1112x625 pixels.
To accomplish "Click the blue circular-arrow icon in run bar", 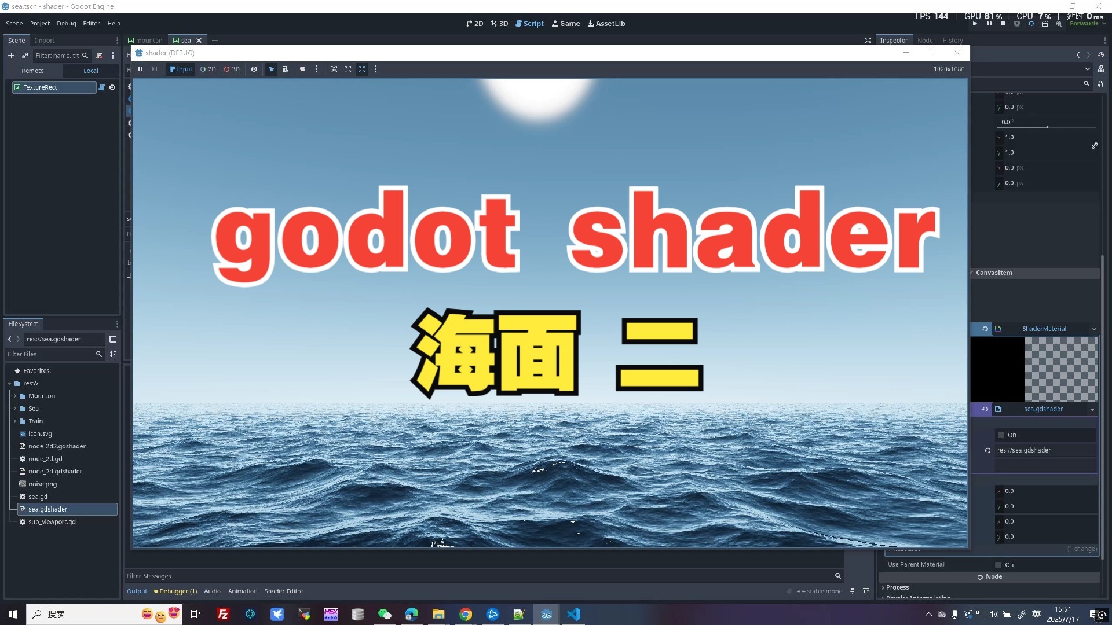I will coord(1030,24).
